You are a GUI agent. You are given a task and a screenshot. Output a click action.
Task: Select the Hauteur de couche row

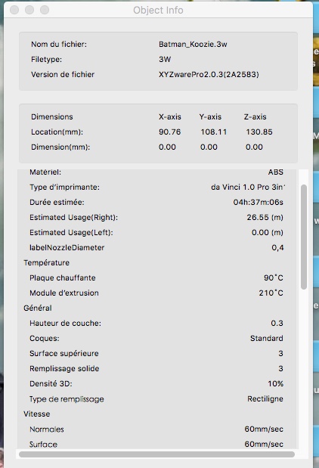156,324
